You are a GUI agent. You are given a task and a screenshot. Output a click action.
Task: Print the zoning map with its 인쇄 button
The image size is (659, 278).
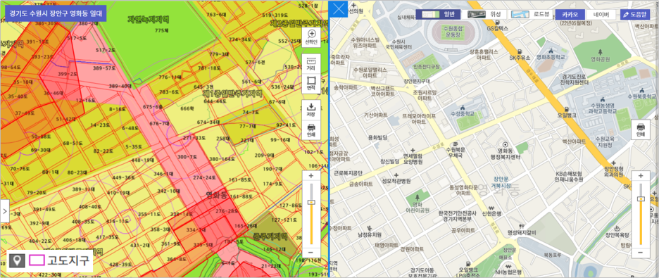tap(311, 130)
